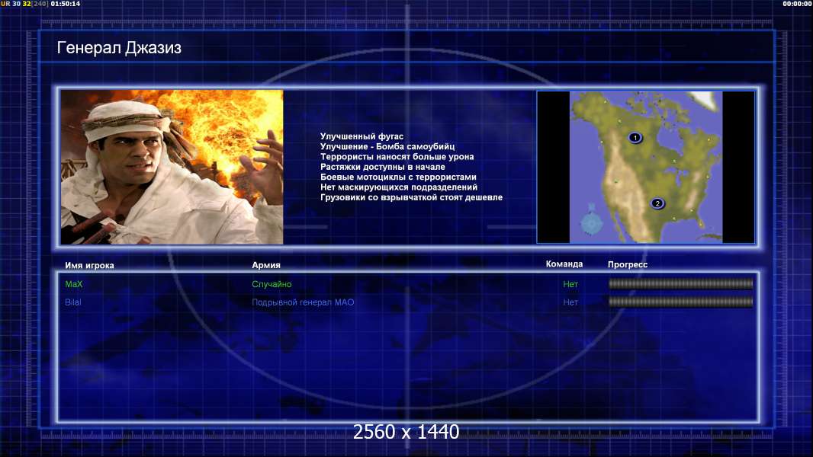Image resolution: width=813 pixels, height=457 pixels.
Task: Click the line 'Улучшенный фугас'
Action: (x=362, y=136)
